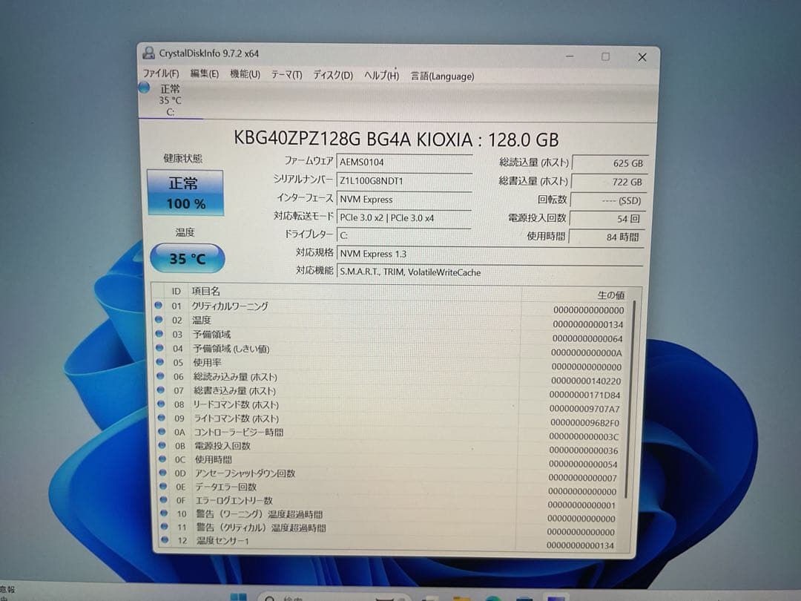
Task: Click the 生の値 column header
Action: pyautogui.click(x=610, y=295)
